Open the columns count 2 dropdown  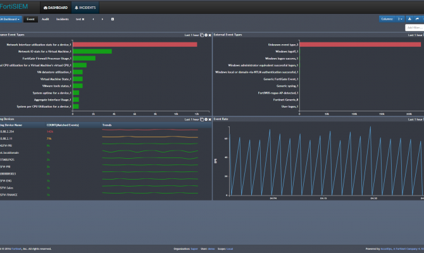pos(400,19)
